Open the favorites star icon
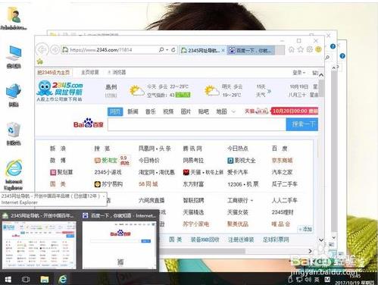 tap(300, 49)
